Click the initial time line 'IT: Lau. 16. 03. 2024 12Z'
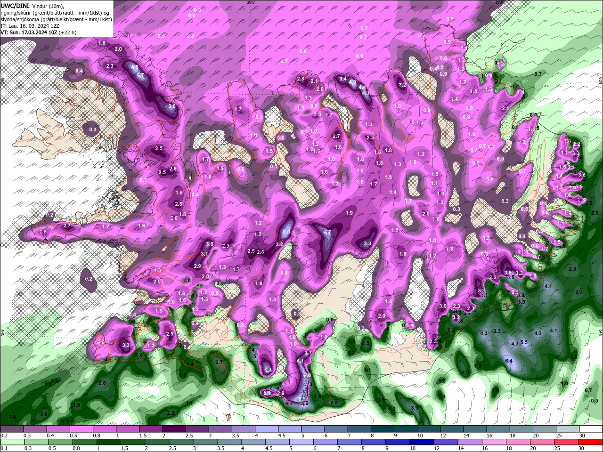The height and width of the screenshot is (452, 603). coord(30,26)
